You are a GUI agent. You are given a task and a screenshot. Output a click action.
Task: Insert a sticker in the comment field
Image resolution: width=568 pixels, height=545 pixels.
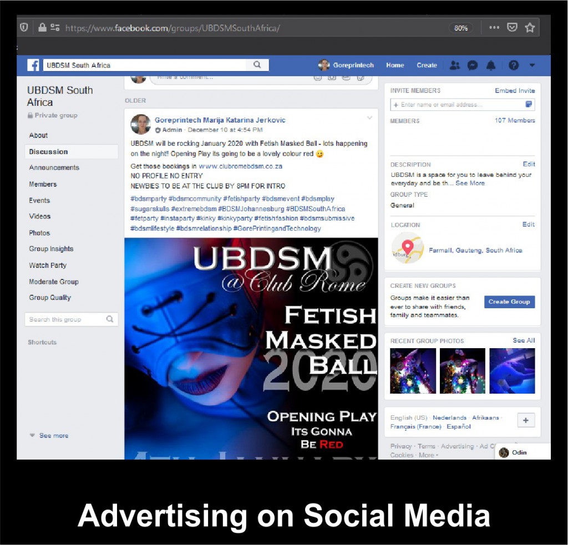coord(359,78)
